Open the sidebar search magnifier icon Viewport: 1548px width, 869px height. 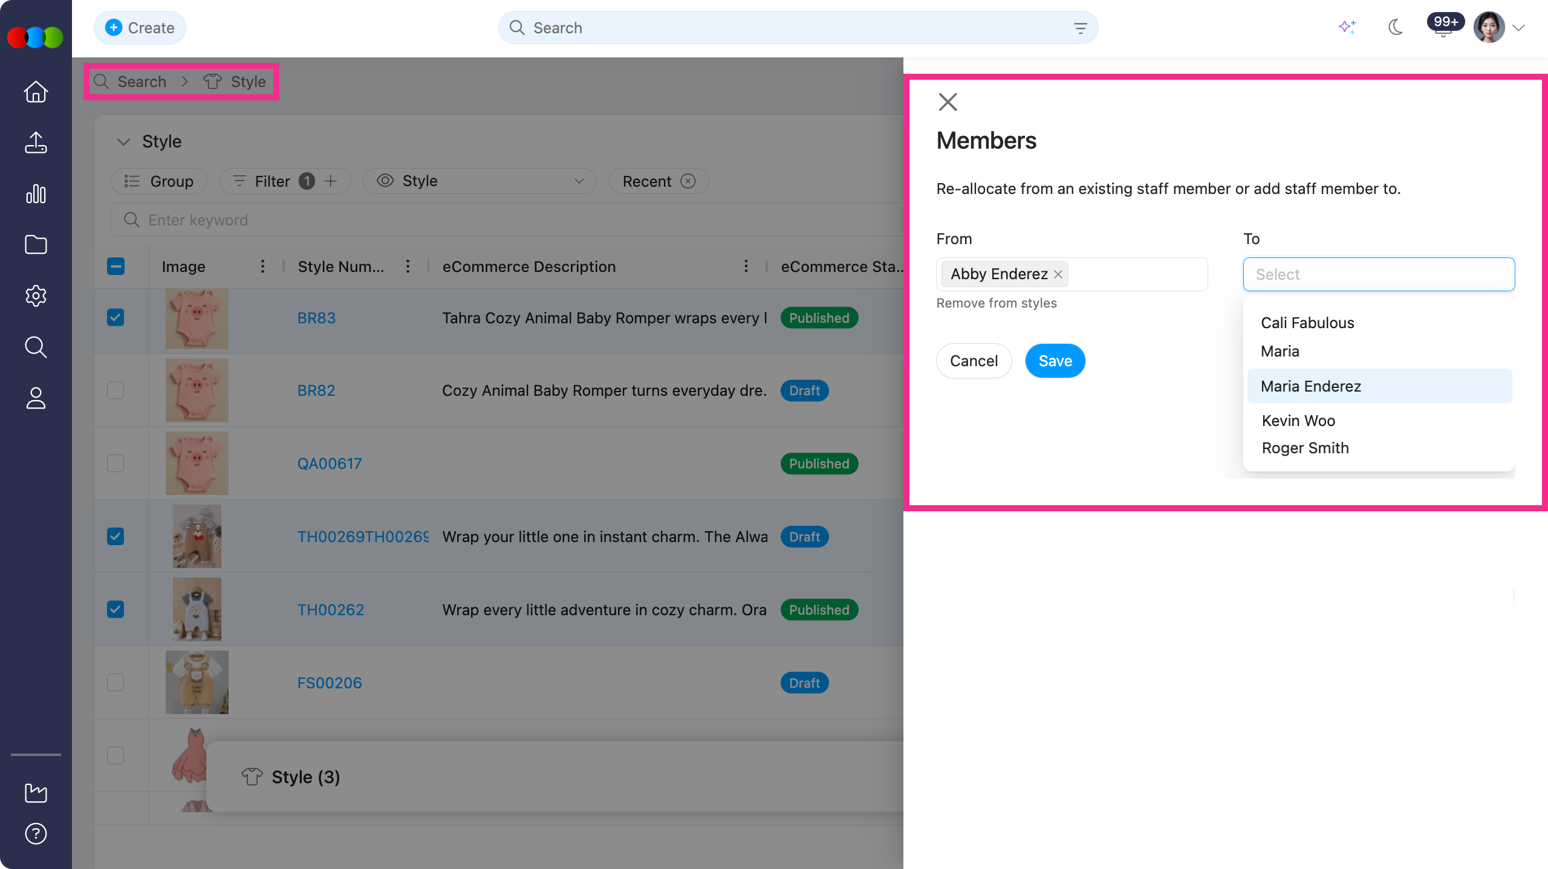[36, 347]
